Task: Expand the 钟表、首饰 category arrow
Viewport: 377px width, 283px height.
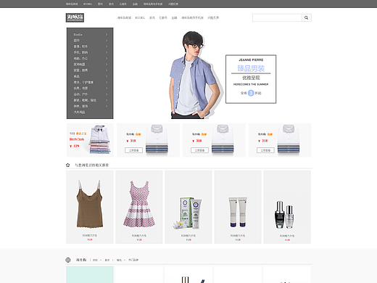Action: tap(107, 106)
